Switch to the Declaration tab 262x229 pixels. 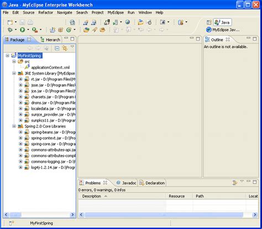(x=152, y=183)
